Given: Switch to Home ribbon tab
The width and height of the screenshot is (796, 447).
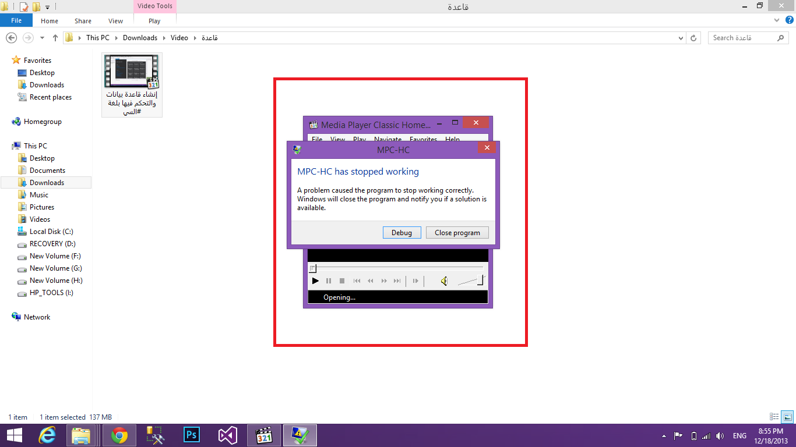Looking at the screenshot, I should click(50, 21).
